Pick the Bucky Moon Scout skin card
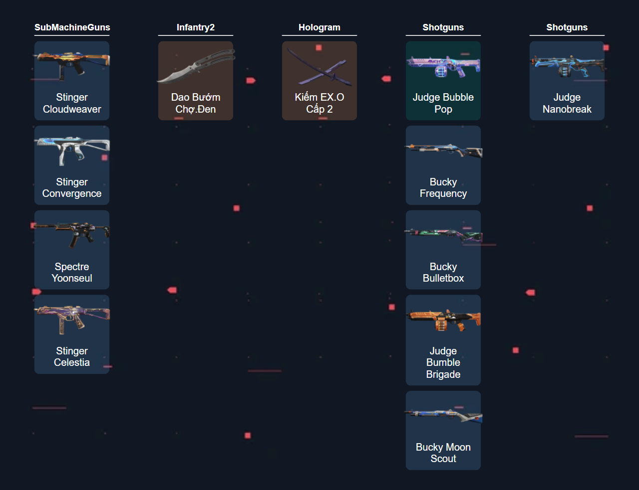Screen dimensions: 639x490 (443, 430)
